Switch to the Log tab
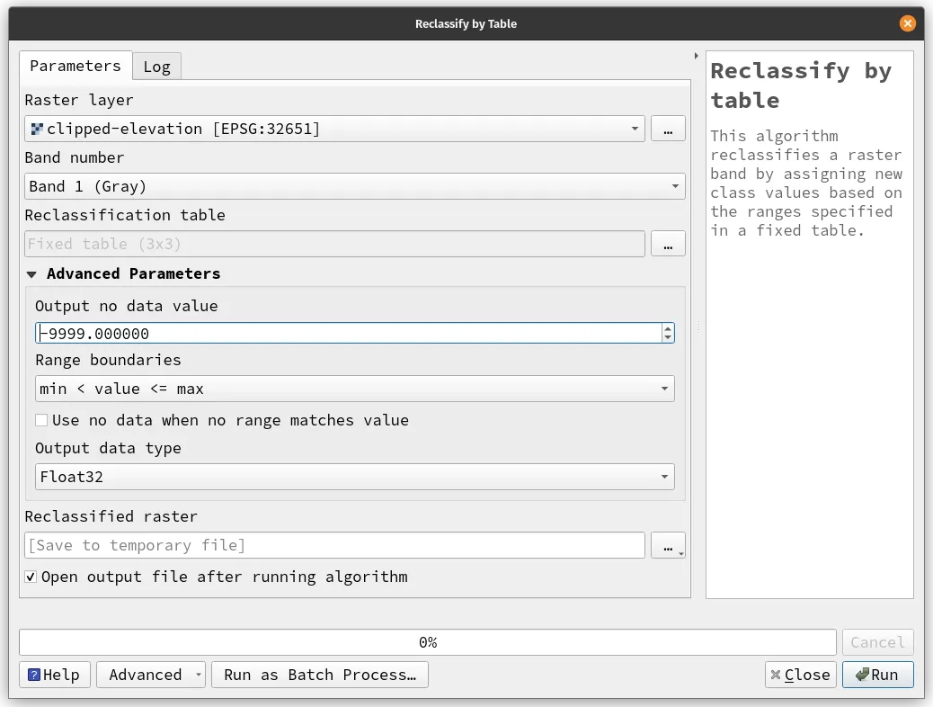 point(156,66)
